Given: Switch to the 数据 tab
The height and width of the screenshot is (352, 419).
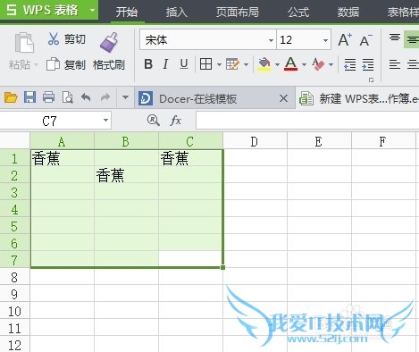Looking at the screenshot, I should [x=348, y=12].
